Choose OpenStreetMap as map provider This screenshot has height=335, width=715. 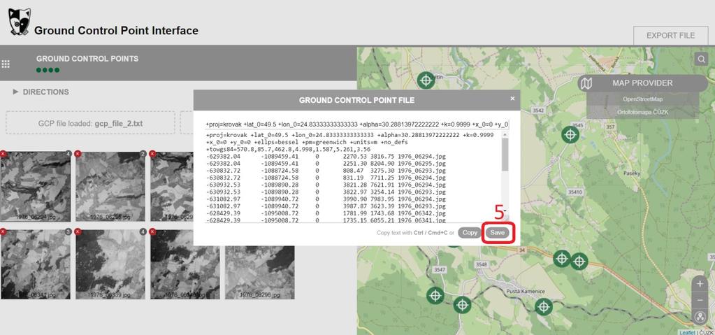pos(642,99)
